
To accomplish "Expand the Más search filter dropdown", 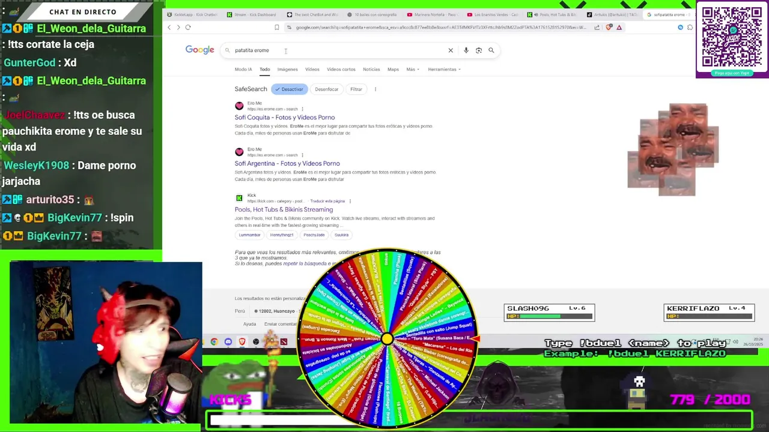I will pos(412,70).
